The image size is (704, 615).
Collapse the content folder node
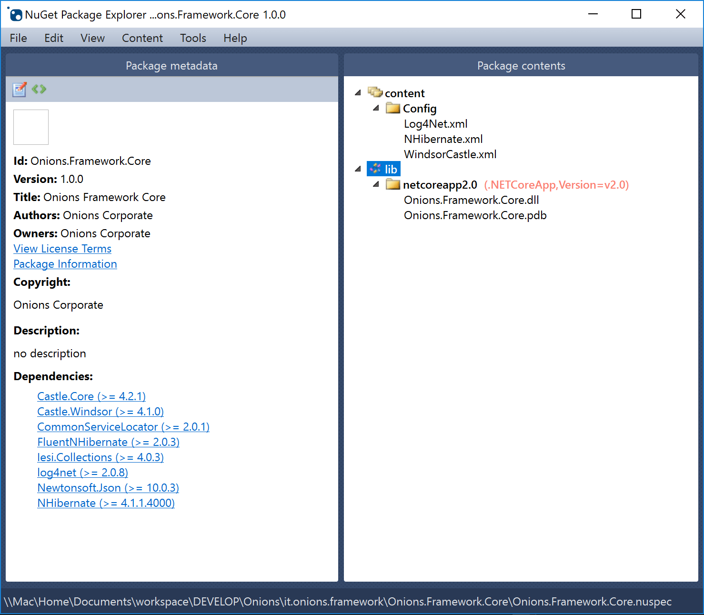pyautogui.click(x=358, y=92)
